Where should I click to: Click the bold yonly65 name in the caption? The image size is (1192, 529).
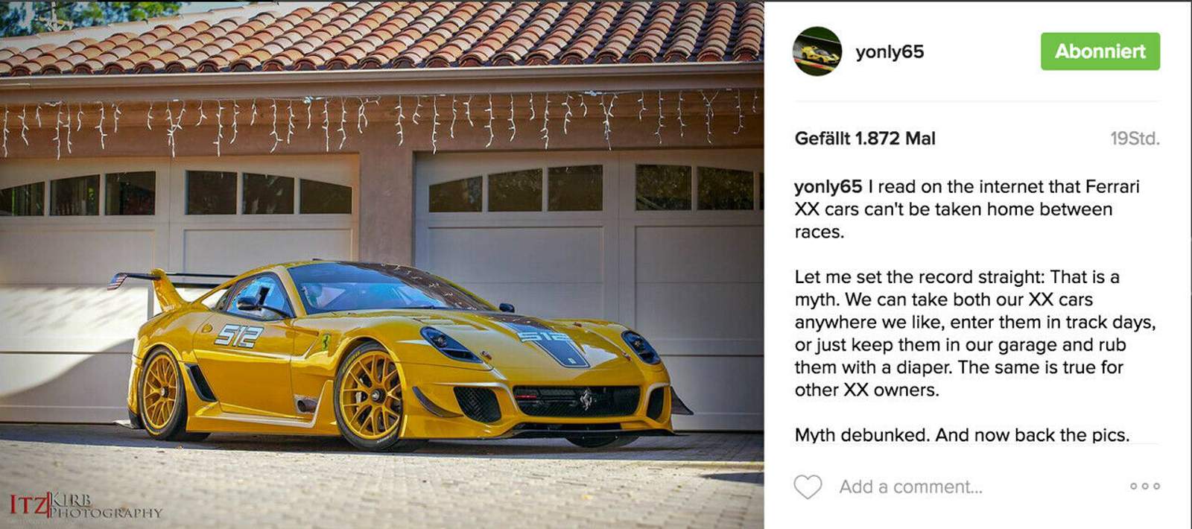(x=828, y=186)
